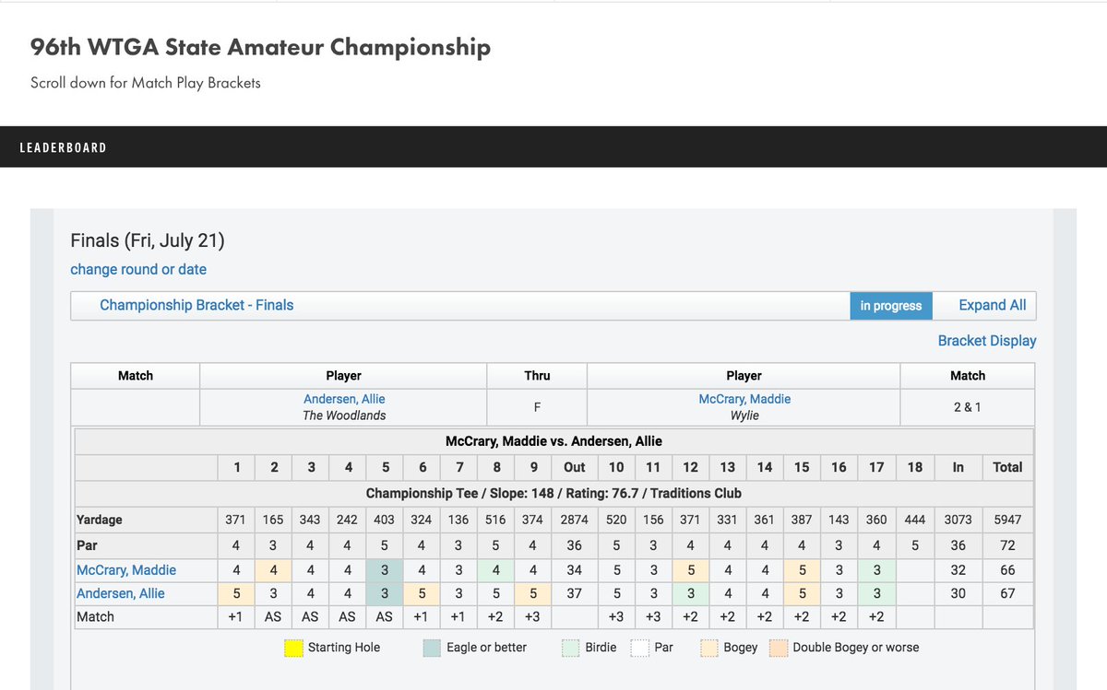Click the Expand All link
The width and height of the screenshot is (1107, 690).
(993, 305)
